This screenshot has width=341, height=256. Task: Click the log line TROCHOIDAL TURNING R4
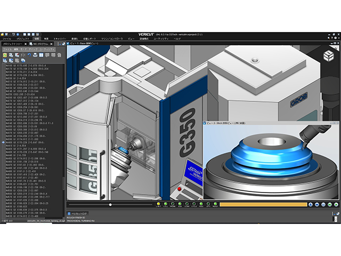point(80,221)
